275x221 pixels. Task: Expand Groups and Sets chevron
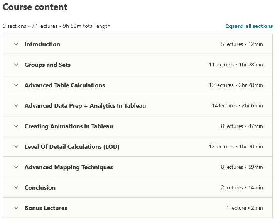click(16, 65)
